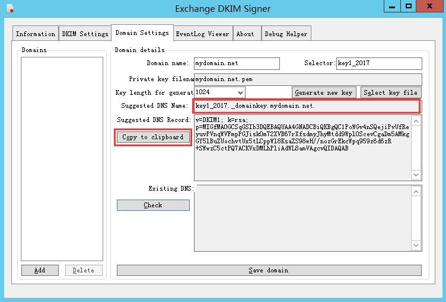The image size is (446, 302).
Task: Click the application icon in title bar
Action: (x=9, y=8)
